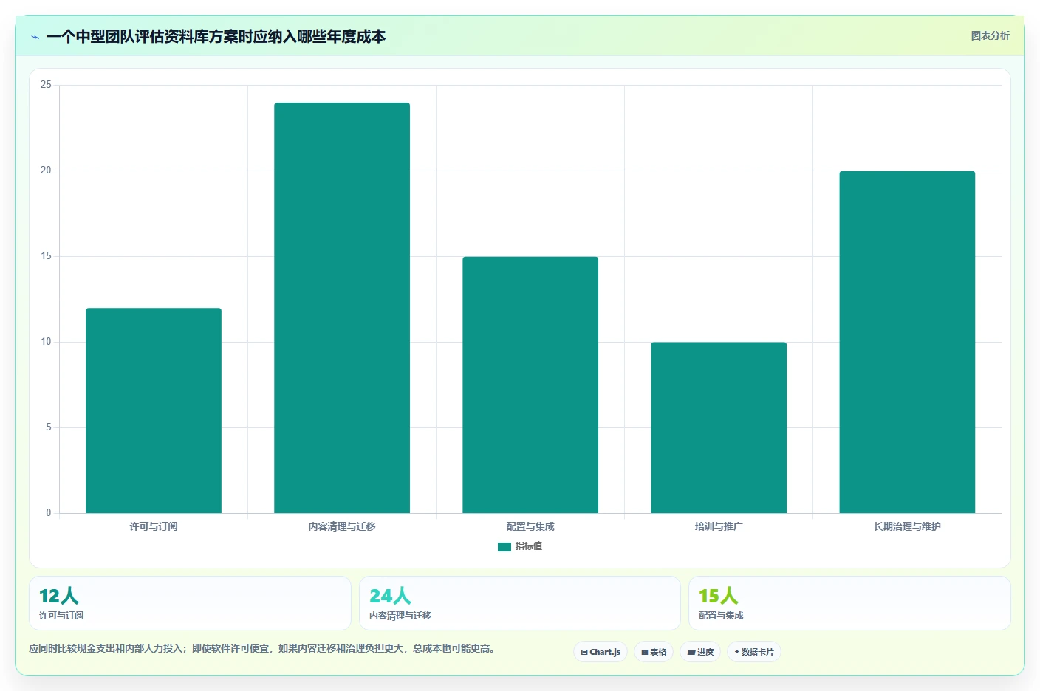Click the 许可与订阅 x-axis label
The height and width of the screenshot is (691, 1040).
(154, 526)
